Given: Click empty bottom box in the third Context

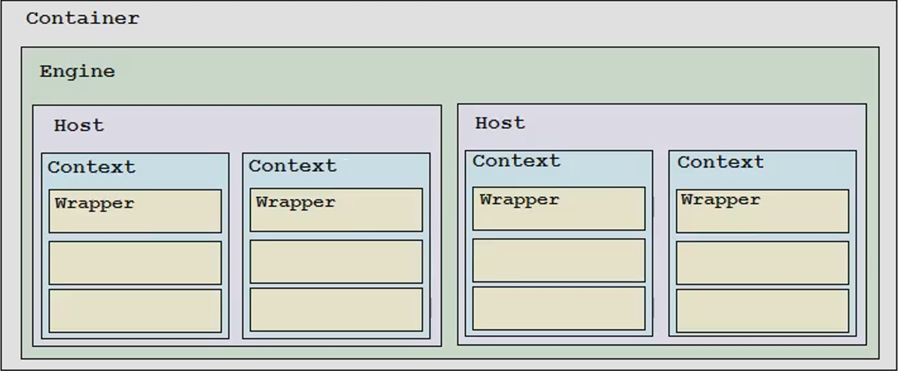Looking at the screenshot, I should click(x=559, y=309).
